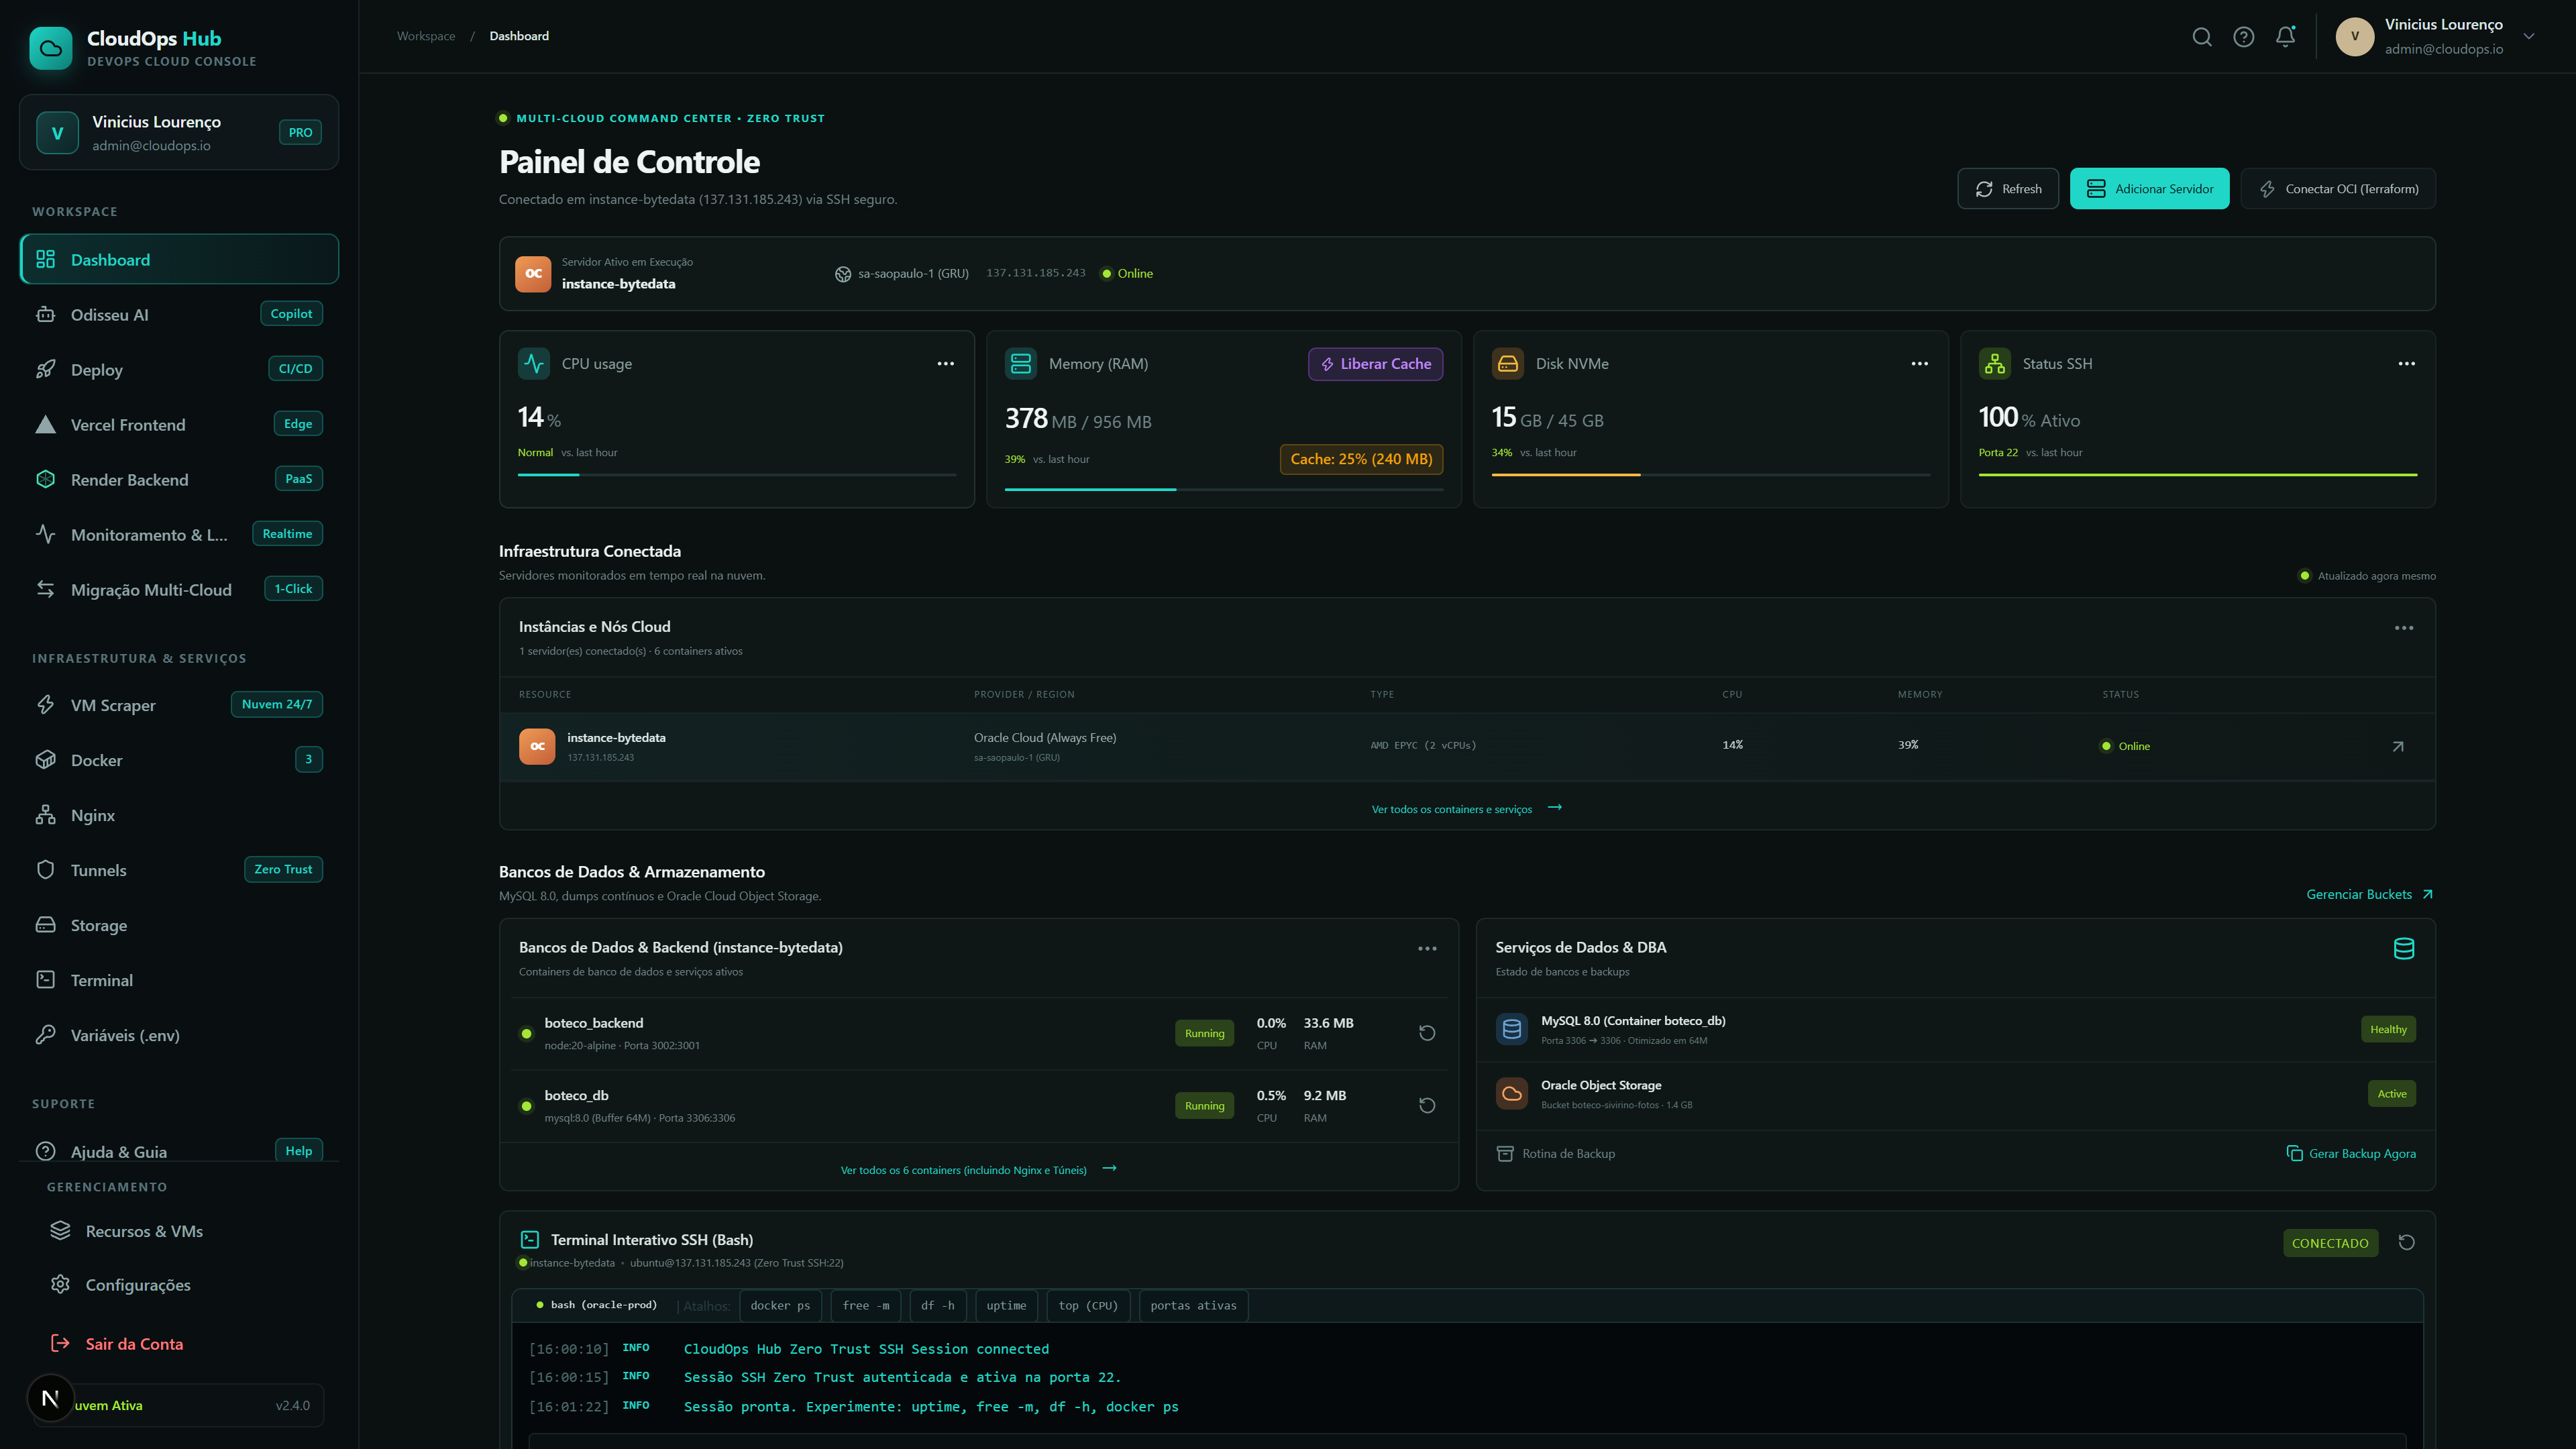2576x1449 pixels.
Task: Click the orange OC badge in server banner
Action: (x=533, y=273)
